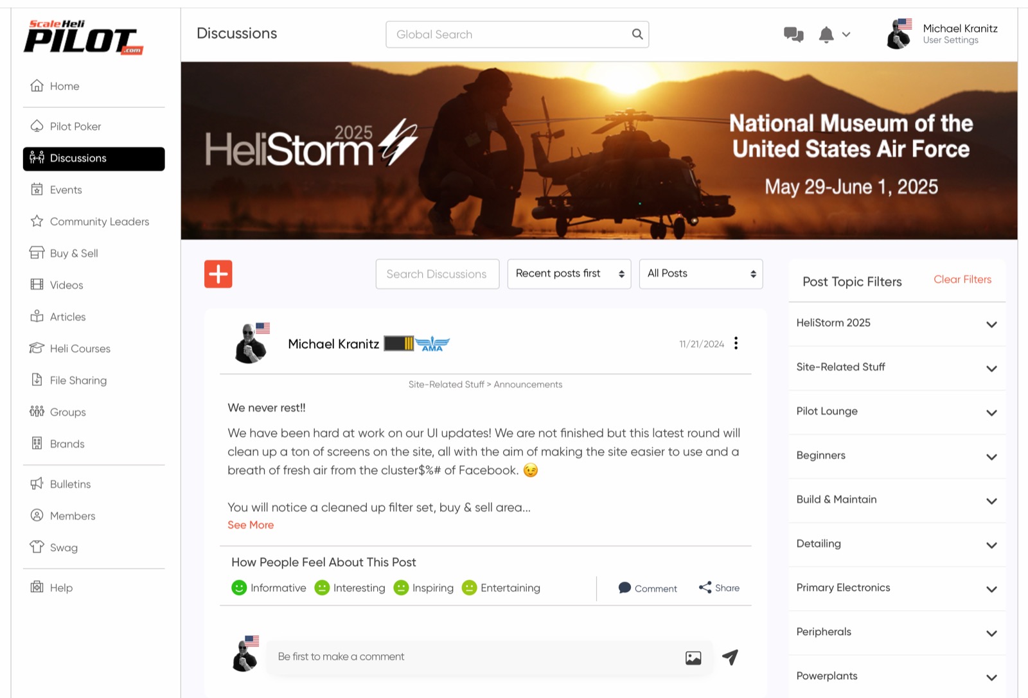1028x698 pixels.
Task: Click the Videos film icon
Action: click(x=37, y=285)
